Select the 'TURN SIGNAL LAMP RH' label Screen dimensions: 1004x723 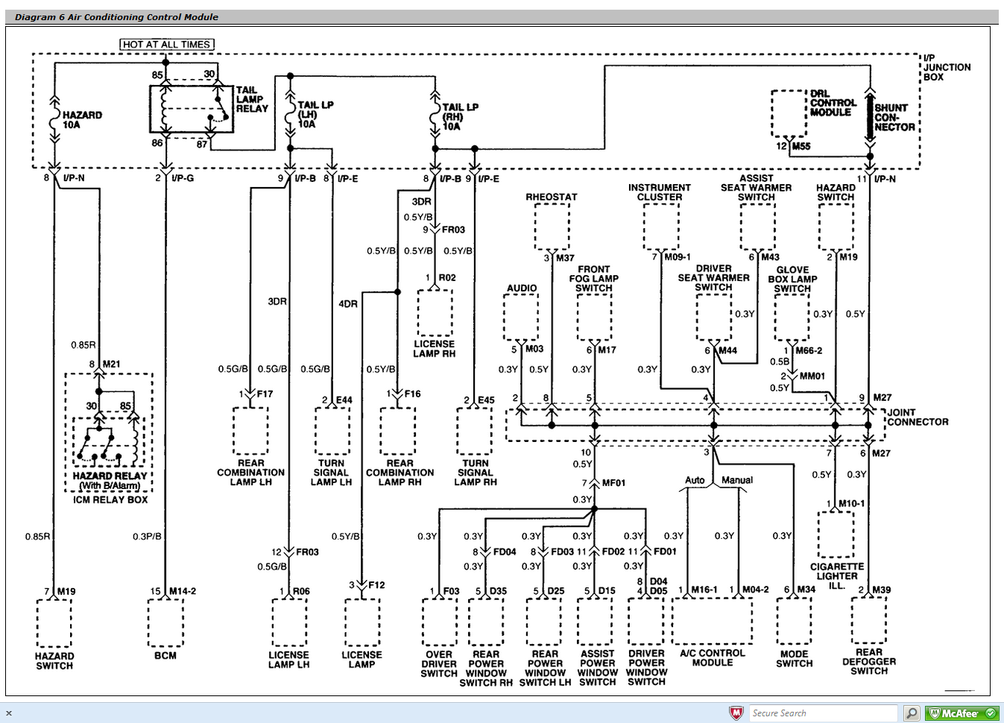pyautogui.click(x=476, y=473)
